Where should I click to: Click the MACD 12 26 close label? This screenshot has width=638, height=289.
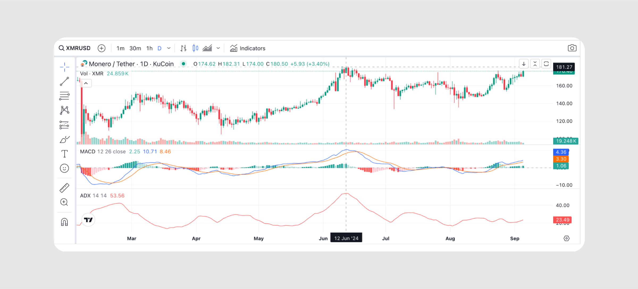pyautogui.click(x=103, y=151)
